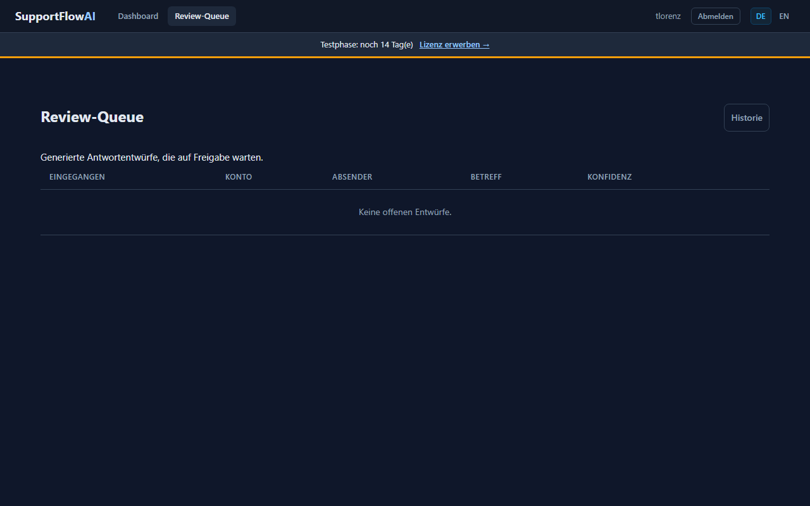Log out with the Abmelden button

(715, 16)
